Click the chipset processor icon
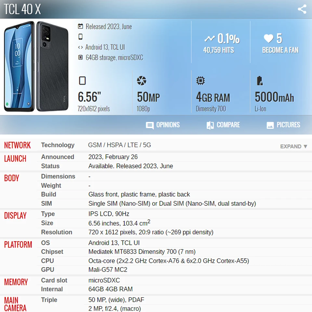This screenshot has width=312, height=312. tap(201, 81)
